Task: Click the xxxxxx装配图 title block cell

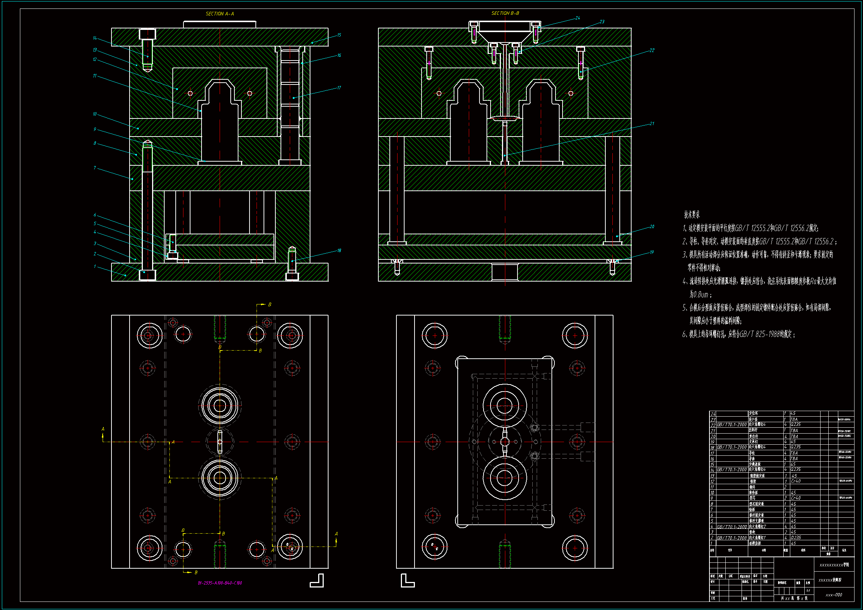Action: point(830,580)
